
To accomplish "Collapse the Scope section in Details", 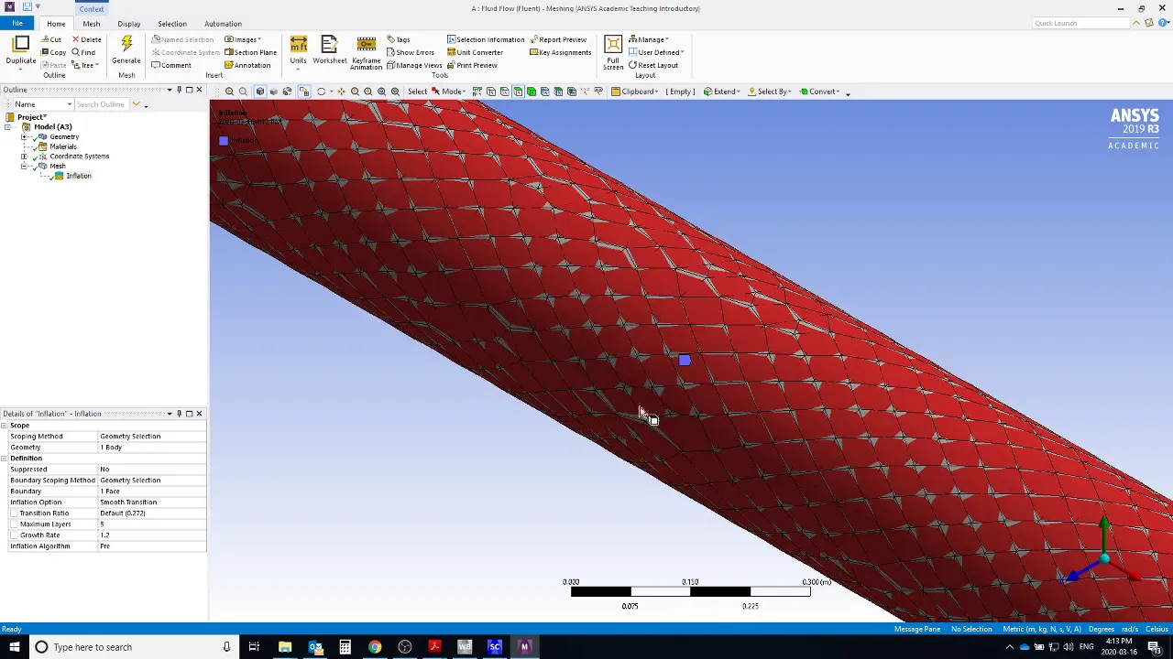I will (5, 426).
